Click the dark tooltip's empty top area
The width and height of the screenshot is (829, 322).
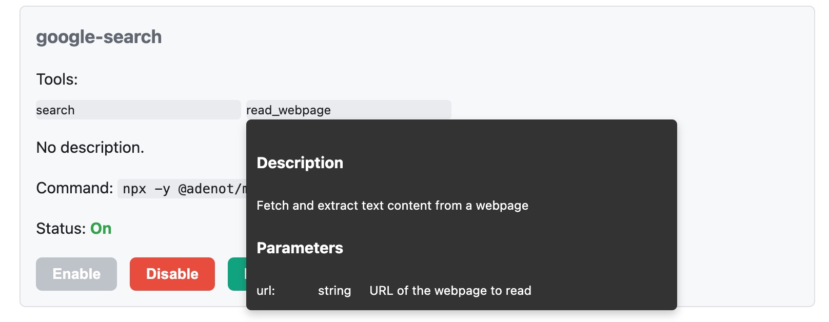coord(462,134)
